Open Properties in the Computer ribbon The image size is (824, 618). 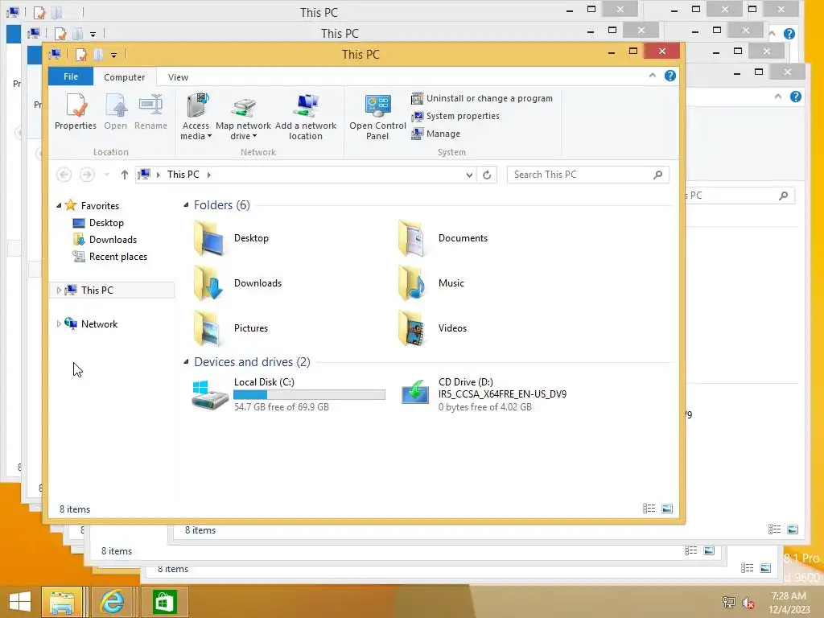click(76, 112)
